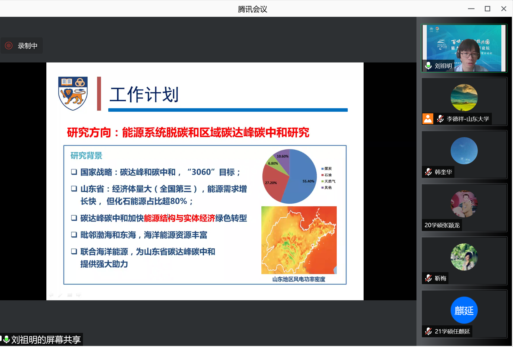The height and width of the screenshot is (347, 513).
Task: Click the slideshow slide-list menu icon
Action: (69, 295)
